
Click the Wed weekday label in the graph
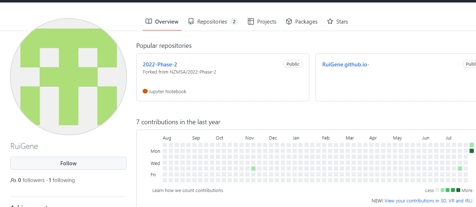[x=155, y=163]
